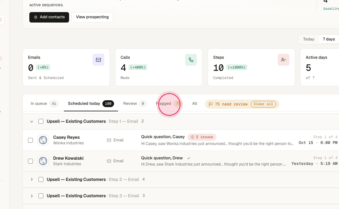
Task: Expand the Step 2 — Email group
Action: [x=32, y=180]
